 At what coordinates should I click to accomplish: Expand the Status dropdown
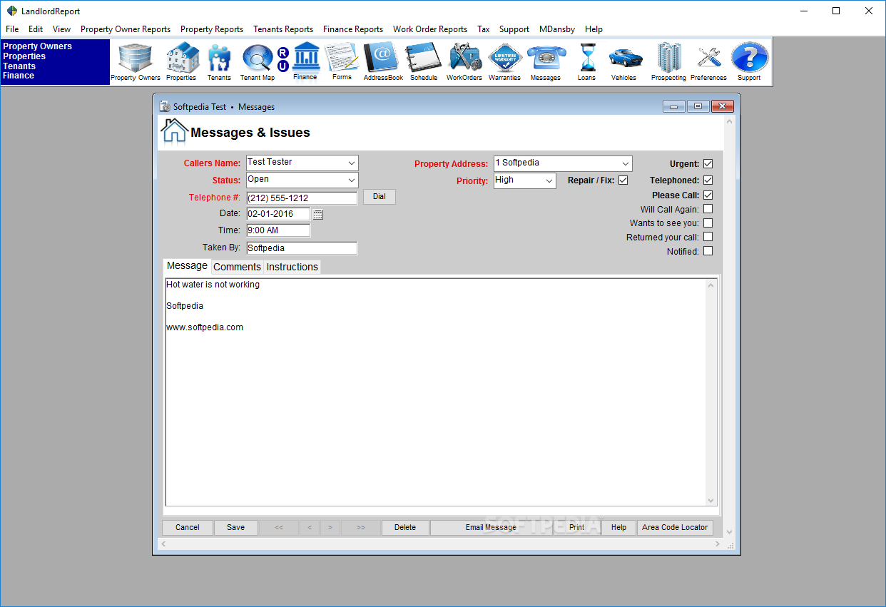pyautogui.click(x=352, y=180)
